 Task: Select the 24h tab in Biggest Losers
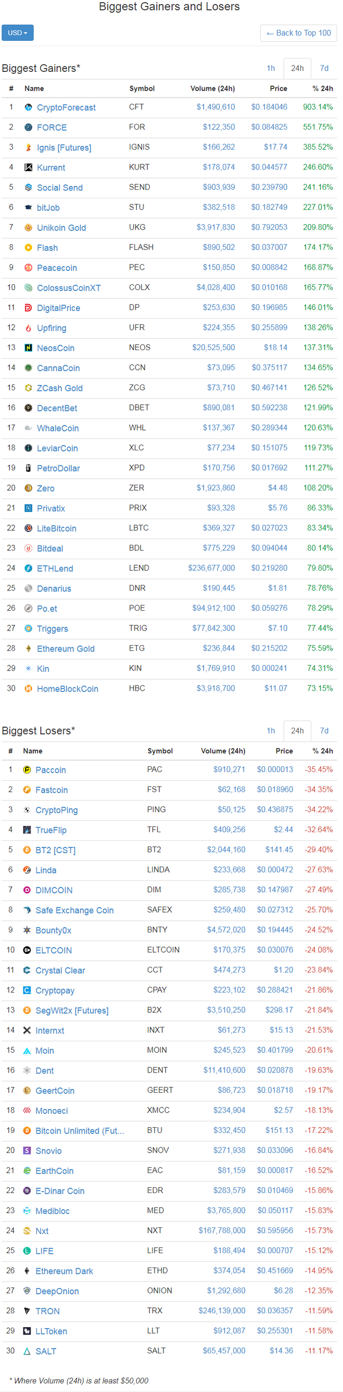click(x=297, y=730)
